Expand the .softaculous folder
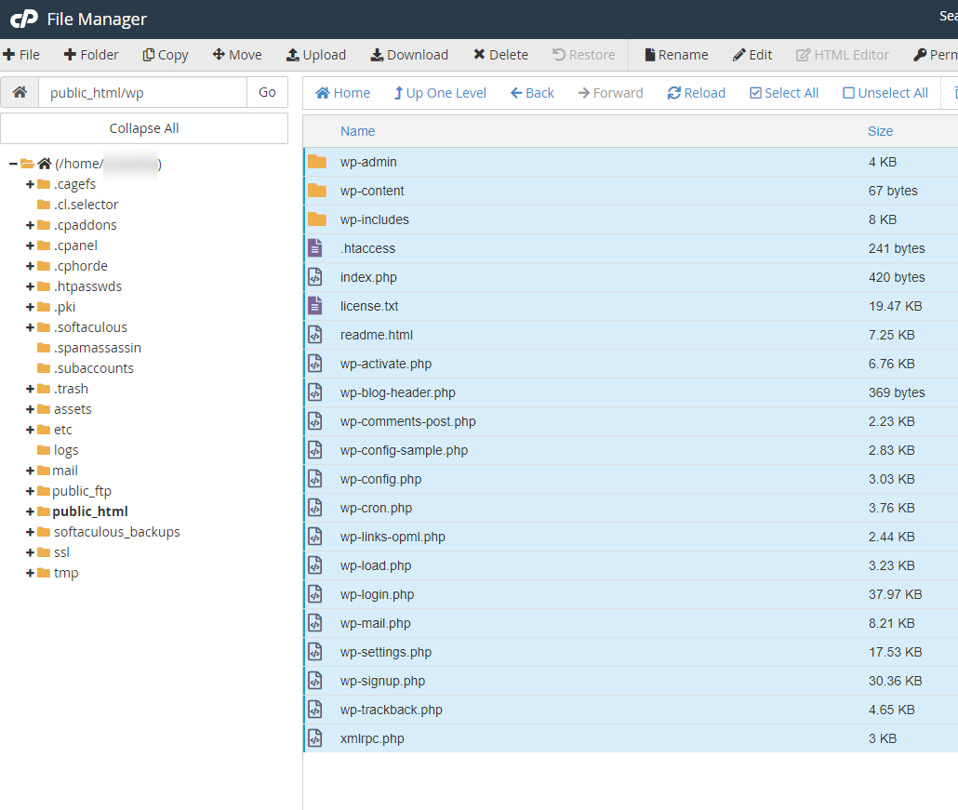Image resolution: width=958 pixels, height=810 pixels. coord(30,327)
